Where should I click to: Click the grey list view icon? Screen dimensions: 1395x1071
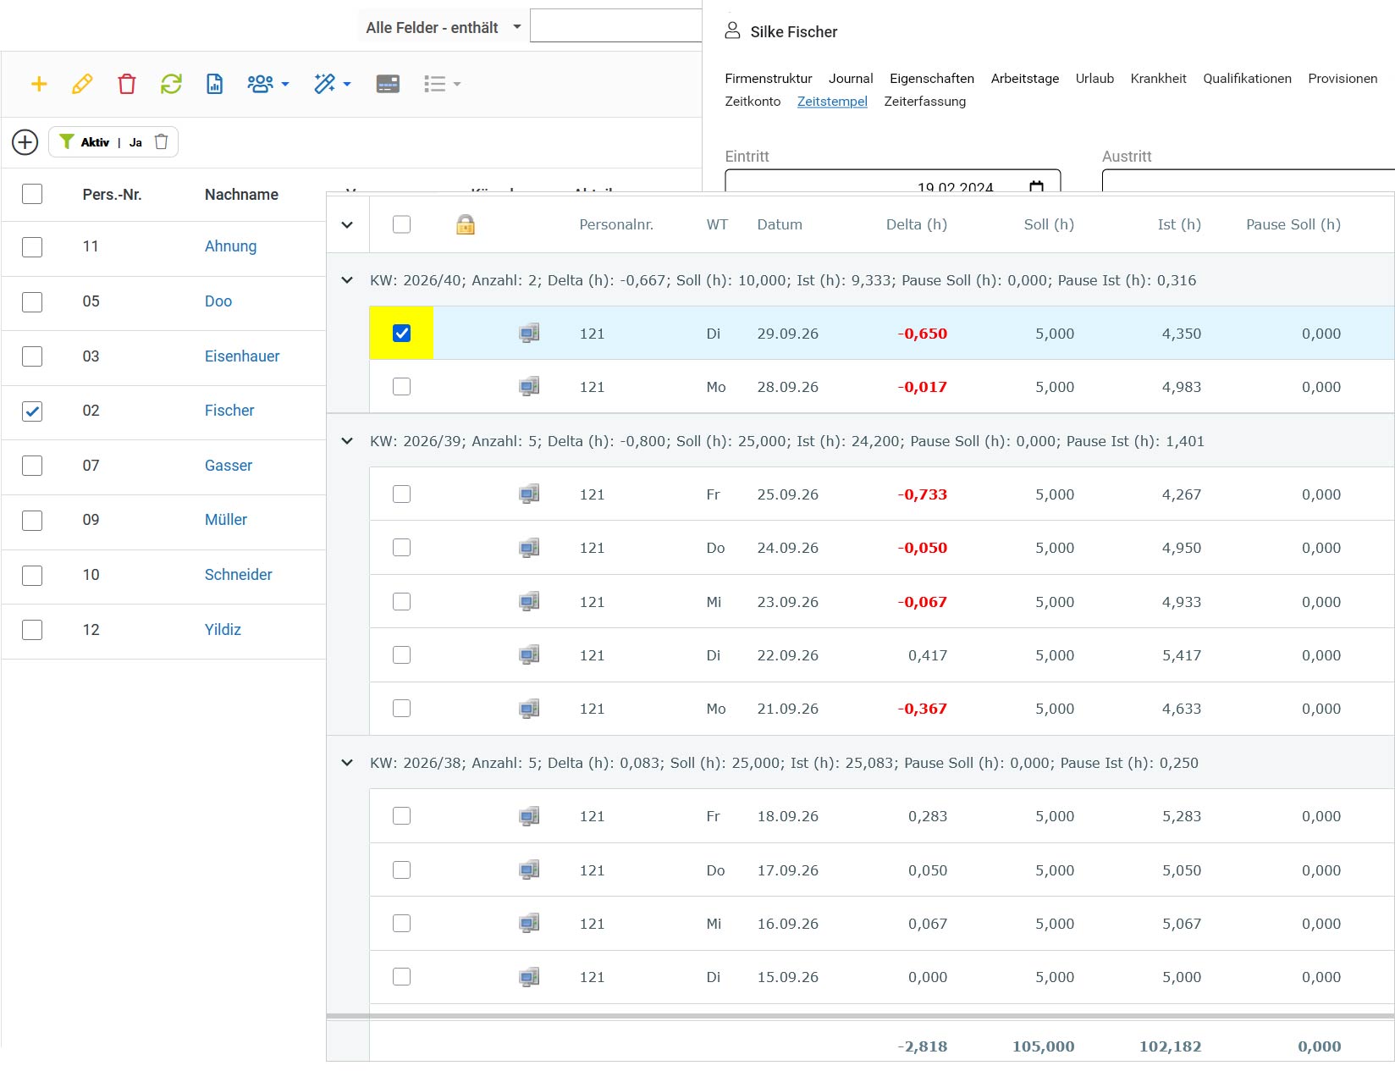[x=435, y=84]
